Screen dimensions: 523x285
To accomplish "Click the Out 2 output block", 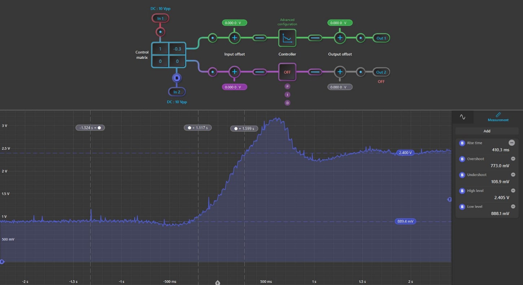I will click(x=381, y=72).
